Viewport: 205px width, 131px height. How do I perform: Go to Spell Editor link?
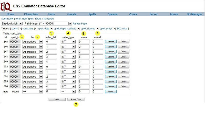click(7, 19)
